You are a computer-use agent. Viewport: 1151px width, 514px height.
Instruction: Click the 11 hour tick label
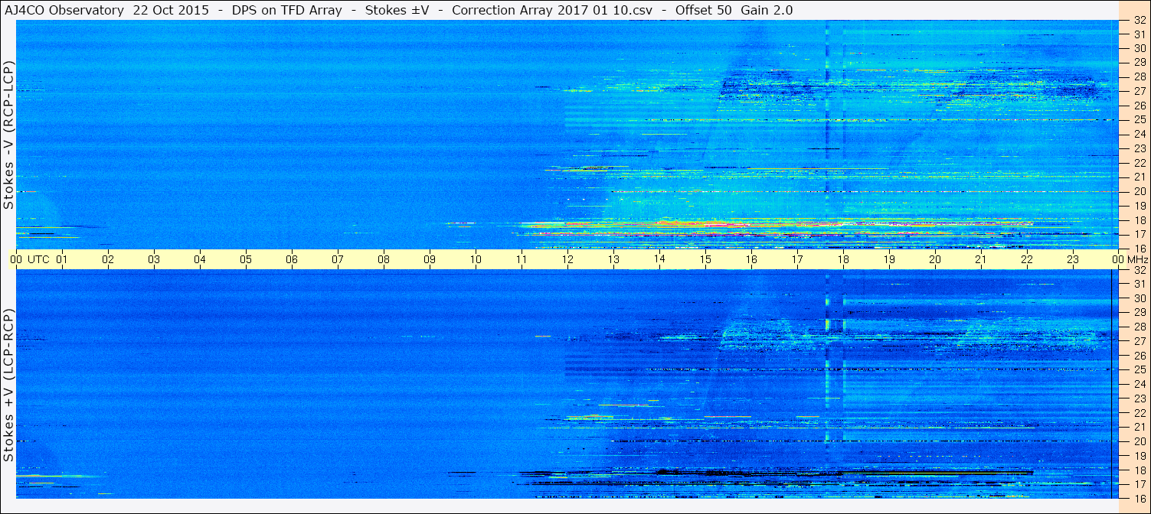522,259
